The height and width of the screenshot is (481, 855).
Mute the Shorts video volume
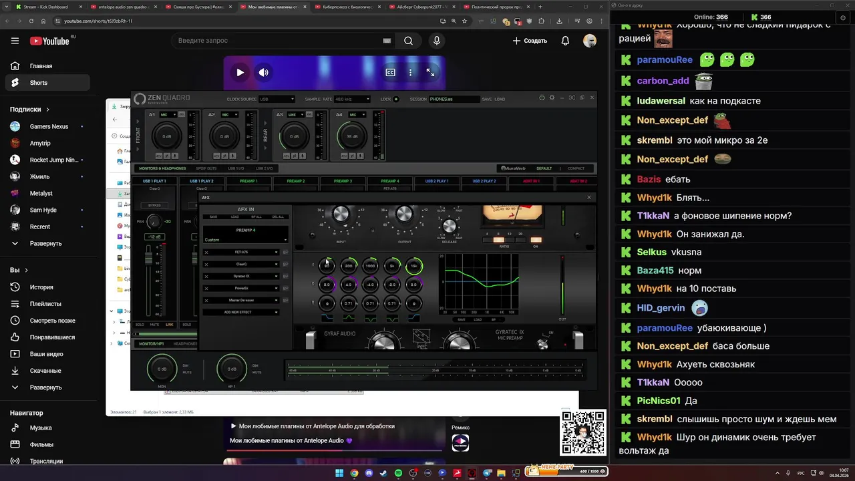(264, 72)
